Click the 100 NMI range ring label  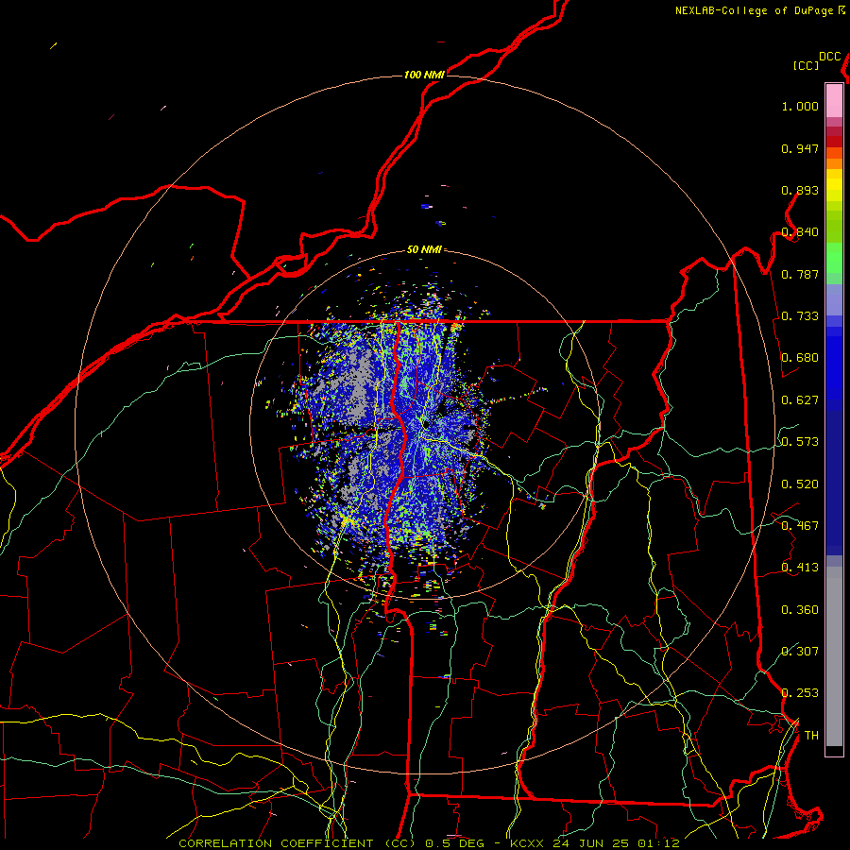(x=424, y=75)
